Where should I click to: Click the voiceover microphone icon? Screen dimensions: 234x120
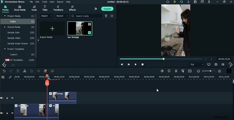[x=176, y=71]
